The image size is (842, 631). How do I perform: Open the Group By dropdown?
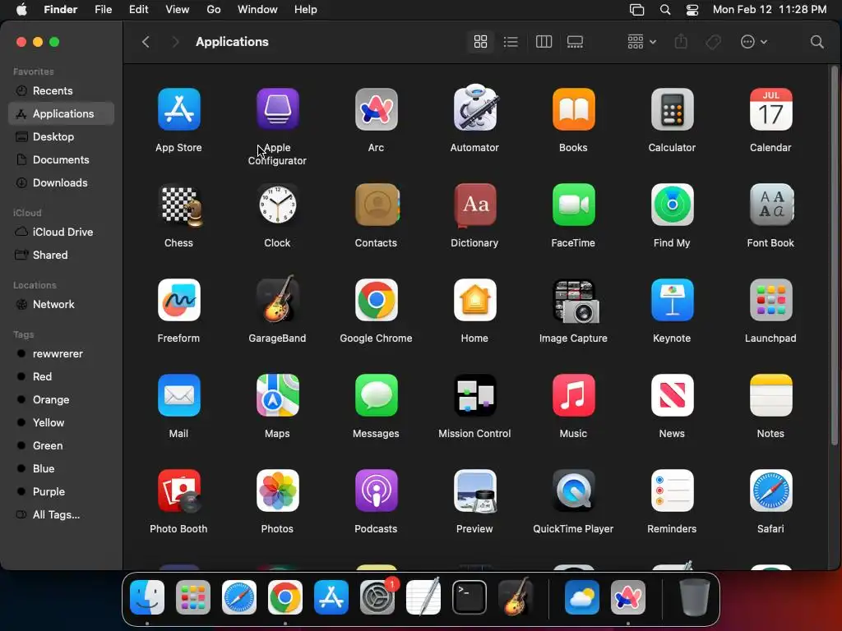(x=641, y=42)
